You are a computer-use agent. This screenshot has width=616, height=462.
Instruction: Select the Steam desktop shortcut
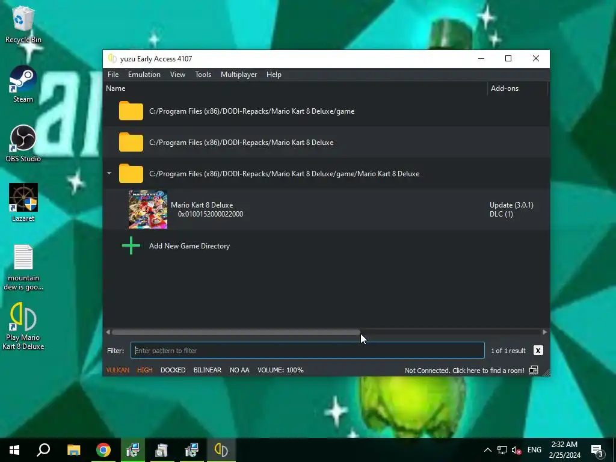(23, 84)
